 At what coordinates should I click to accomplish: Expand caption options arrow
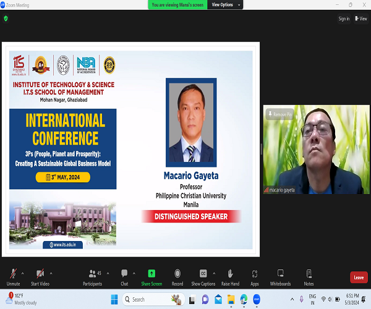[x=214, y=274]
